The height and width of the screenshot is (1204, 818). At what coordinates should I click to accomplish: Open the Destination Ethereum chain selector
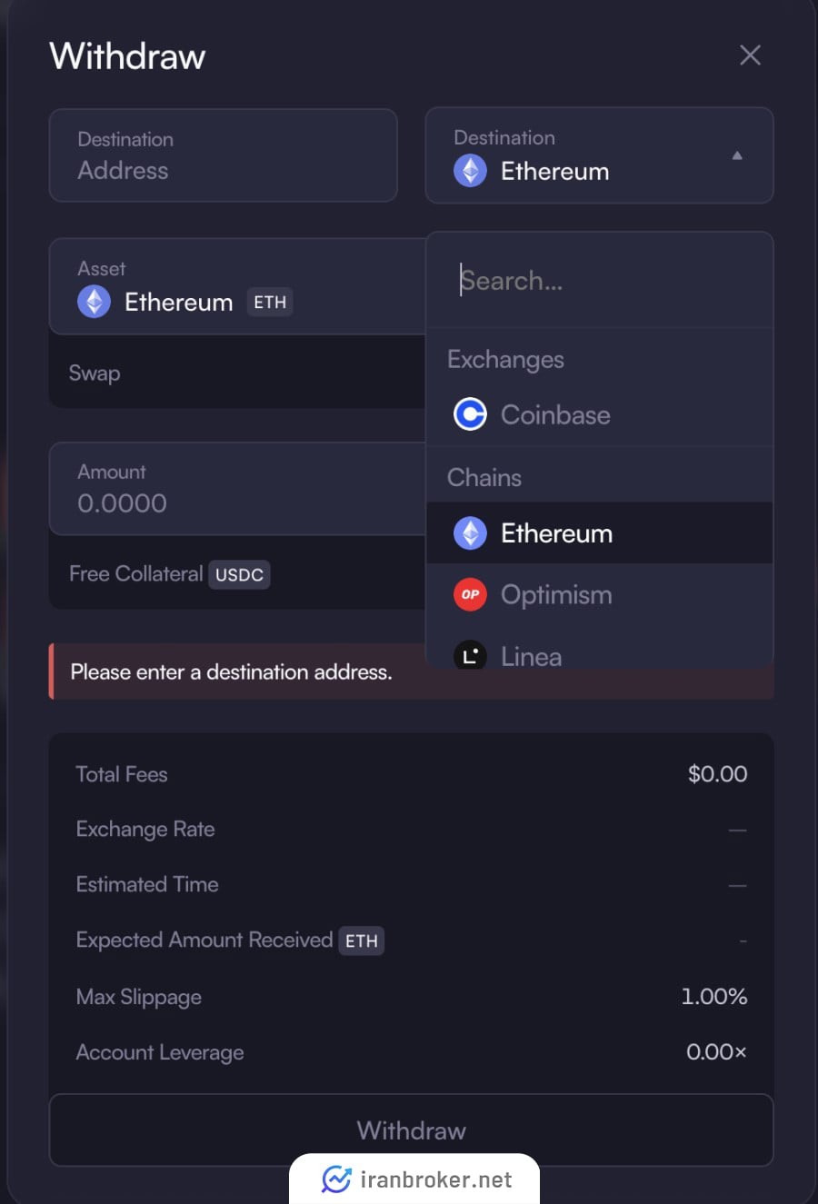[x=600, y=155]
